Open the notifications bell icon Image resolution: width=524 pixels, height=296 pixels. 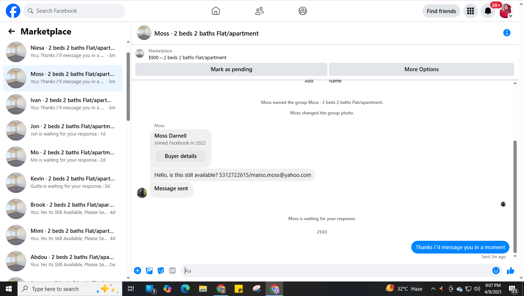pos(488,11)
